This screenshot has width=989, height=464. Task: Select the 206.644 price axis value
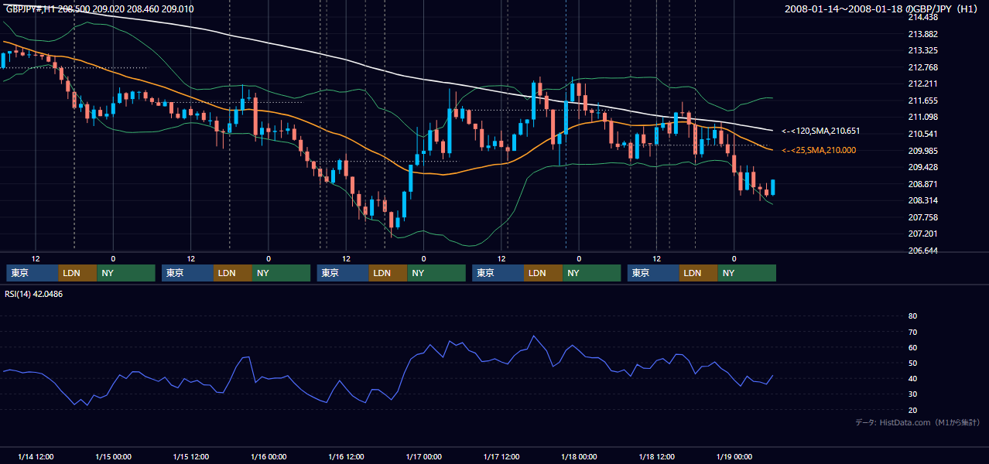(x=922, y=251)
